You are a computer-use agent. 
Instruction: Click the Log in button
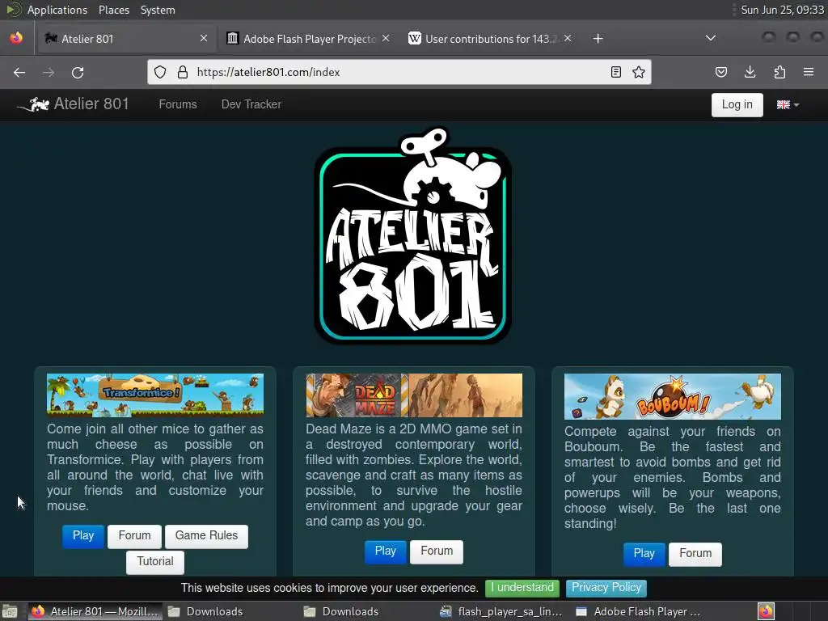(737, 104)
